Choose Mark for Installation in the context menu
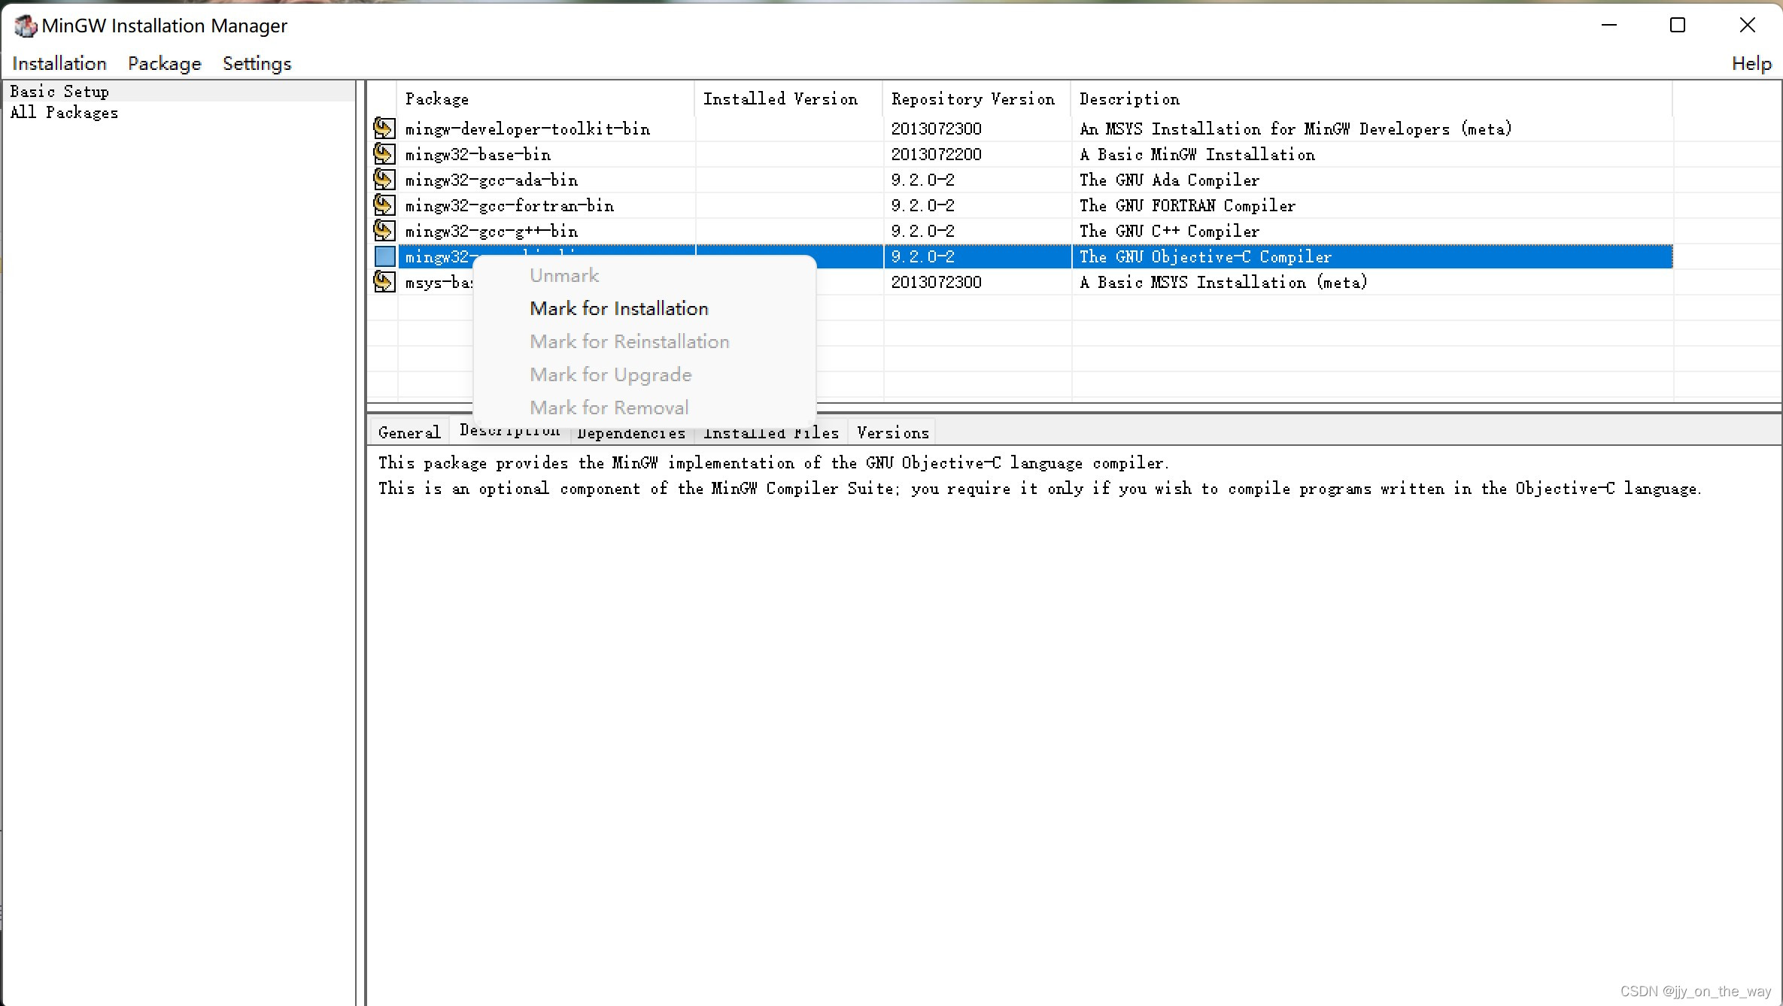1783x1006 pixels. 618,308
